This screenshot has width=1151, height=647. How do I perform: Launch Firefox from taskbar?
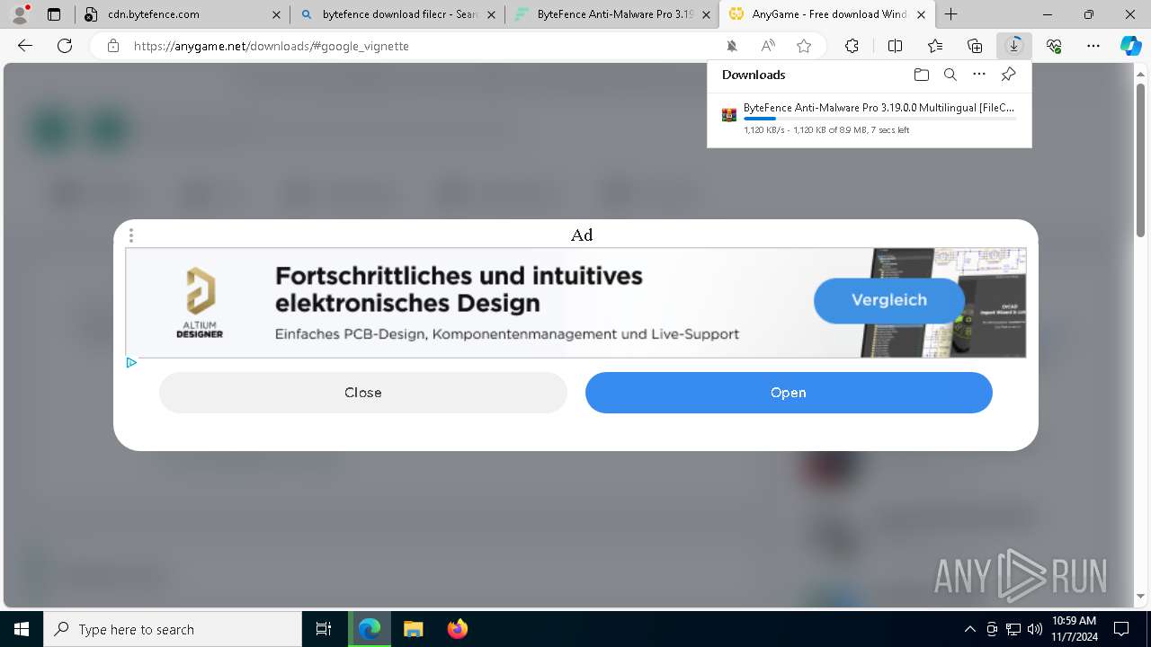(457, 629)
